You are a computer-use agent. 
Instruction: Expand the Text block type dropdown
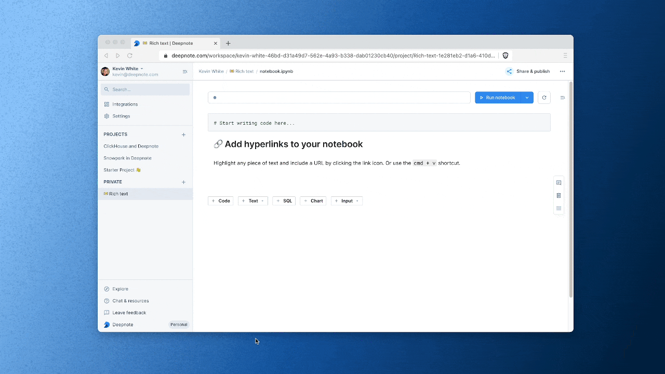click(x=262, y=201)
